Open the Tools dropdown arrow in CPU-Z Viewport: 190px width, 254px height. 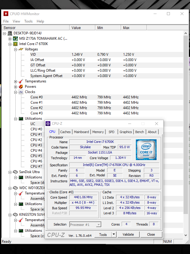(x=114, y=234)
